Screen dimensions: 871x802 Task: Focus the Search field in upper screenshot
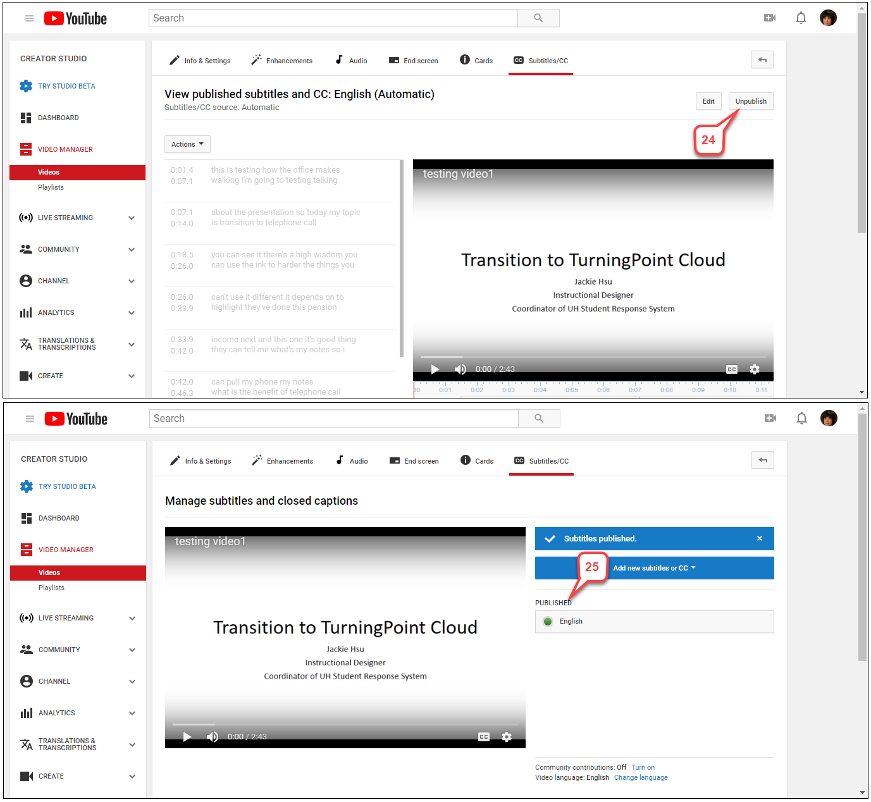click(333, 18)
